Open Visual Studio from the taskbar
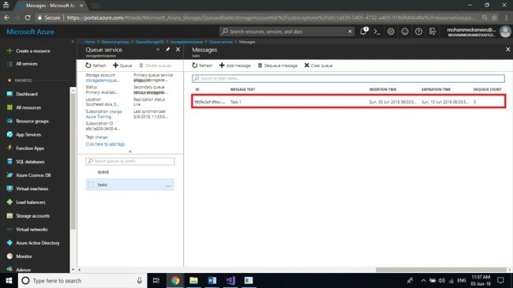 pos(230,280)
